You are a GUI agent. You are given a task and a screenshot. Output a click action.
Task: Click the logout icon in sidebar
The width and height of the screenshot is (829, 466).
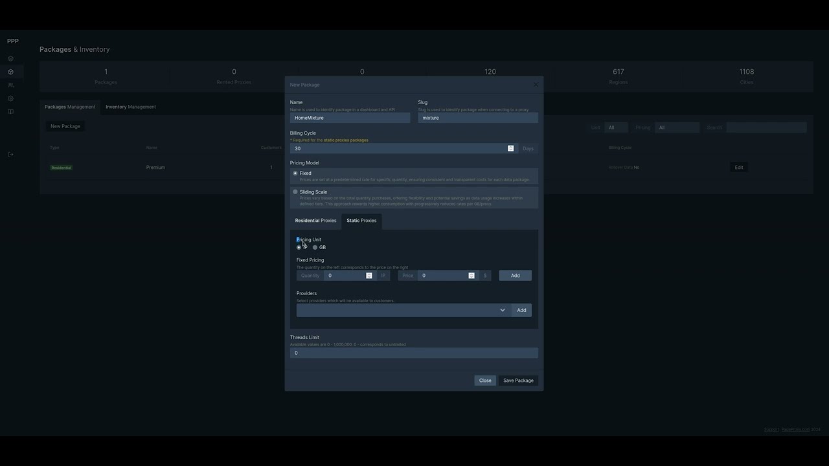[10, 154]
